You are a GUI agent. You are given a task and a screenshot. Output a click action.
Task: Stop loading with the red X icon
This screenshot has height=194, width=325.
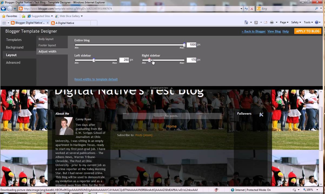[x=252, y=9]
